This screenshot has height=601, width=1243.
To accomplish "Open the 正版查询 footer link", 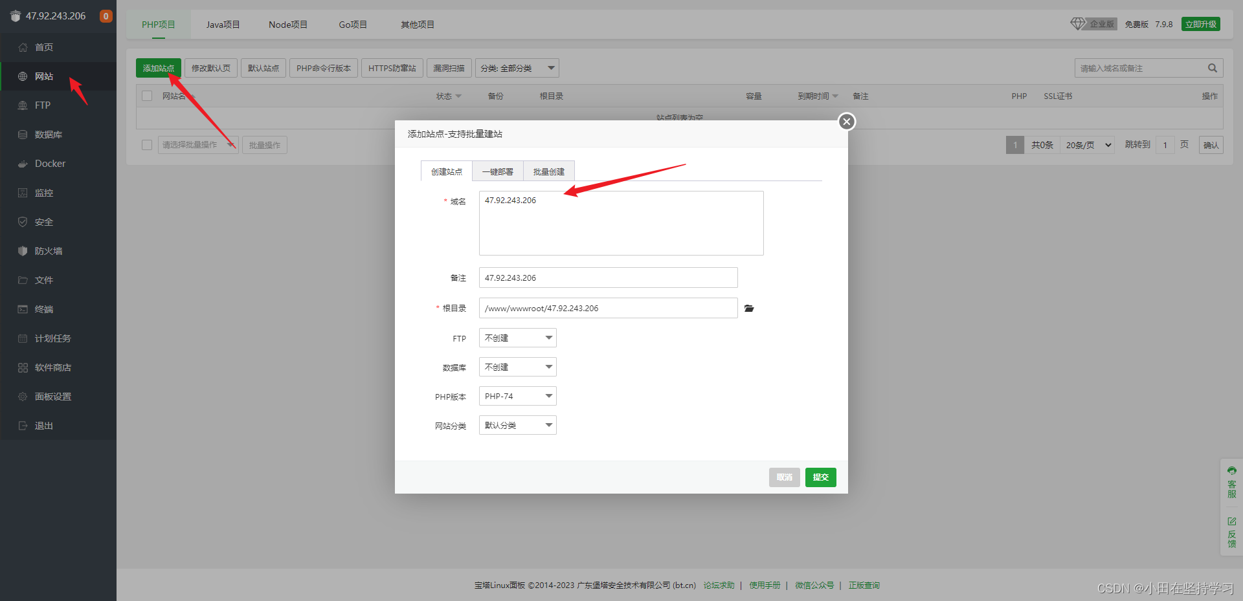I will point(864,585).
